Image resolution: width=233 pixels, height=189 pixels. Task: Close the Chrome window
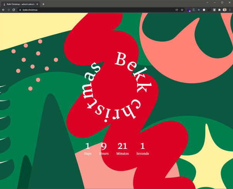coord(230,2)
